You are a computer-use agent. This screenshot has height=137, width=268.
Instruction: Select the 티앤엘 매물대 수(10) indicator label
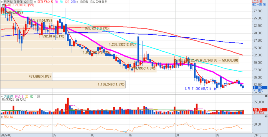coord(18,2)
